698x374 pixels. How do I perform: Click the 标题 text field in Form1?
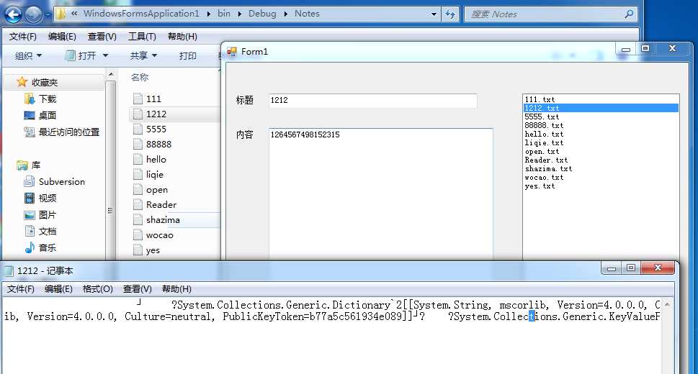click(372, 101)
